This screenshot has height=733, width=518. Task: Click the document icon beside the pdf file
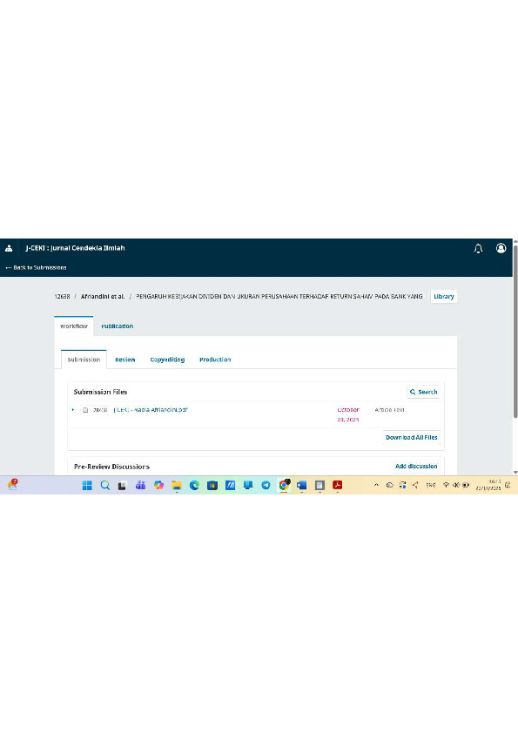pyautogui.click(x=85, y=410)
